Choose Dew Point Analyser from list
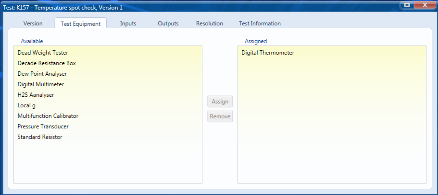 coord(108,74)
